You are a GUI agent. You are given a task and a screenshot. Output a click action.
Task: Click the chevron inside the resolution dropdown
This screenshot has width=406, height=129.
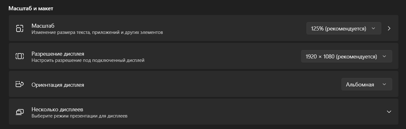pos(384,56)
